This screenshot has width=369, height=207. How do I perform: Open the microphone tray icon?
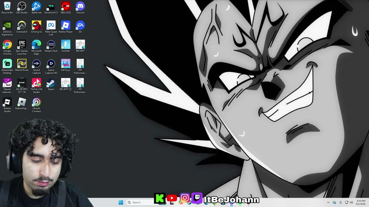tap(340, 202)
